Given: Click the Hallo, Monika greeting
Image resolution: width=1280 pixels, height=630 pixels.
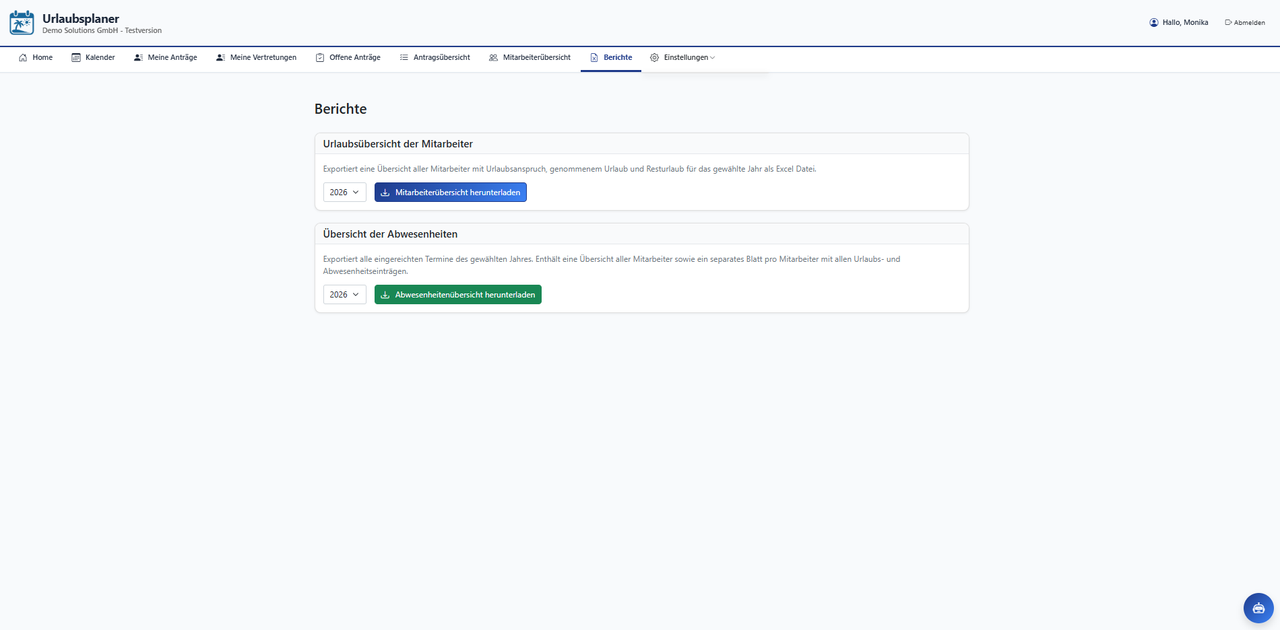Looking at the screenshot, I should 1185,22.
